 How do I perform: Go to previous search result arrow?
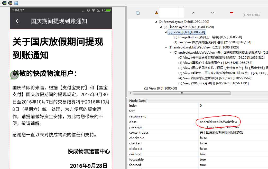point(194,13)
